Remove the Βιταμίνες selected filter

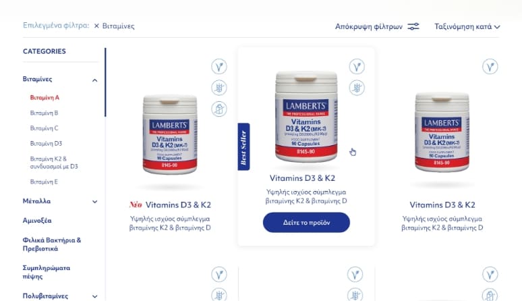[x=96, y=26]
